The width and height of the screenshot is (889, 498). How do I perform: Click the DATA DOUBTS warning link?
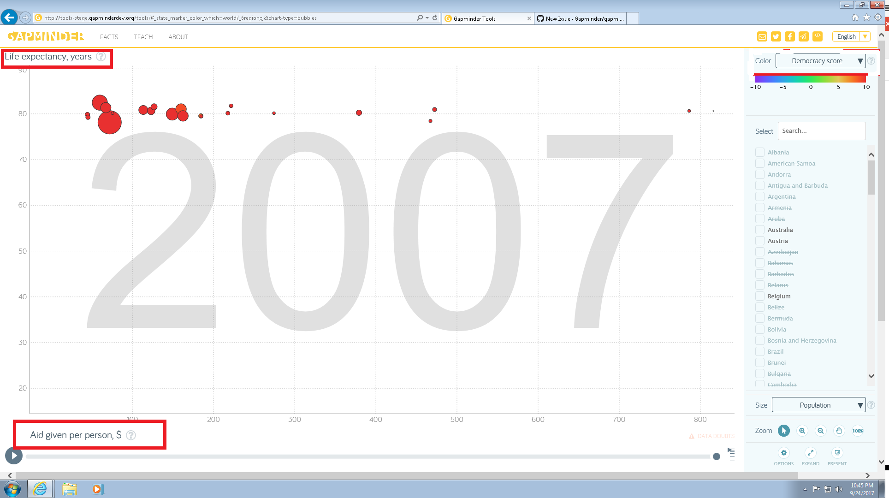click(x=711, y=436)
